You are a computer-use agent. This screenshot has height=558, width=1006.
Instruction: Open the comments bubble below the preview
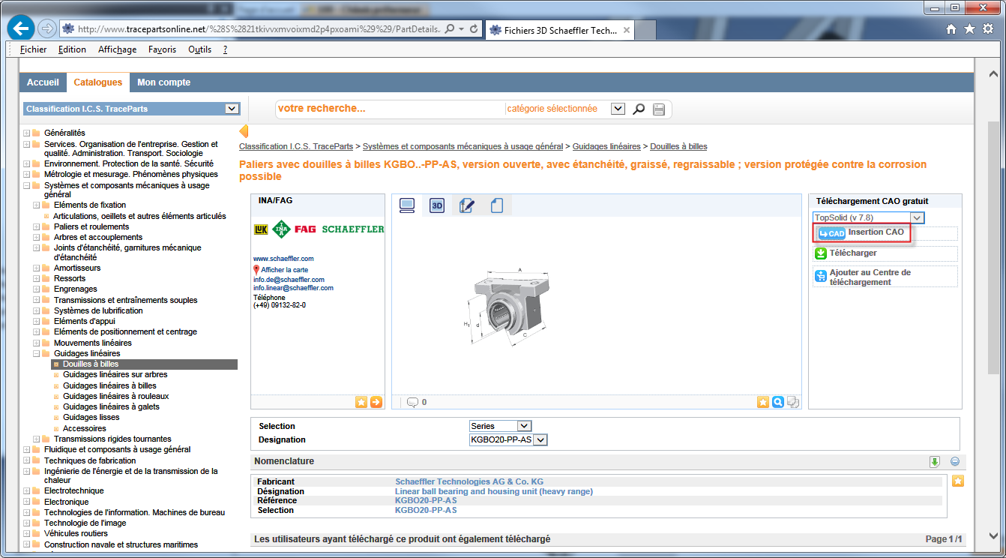[412, 402]
